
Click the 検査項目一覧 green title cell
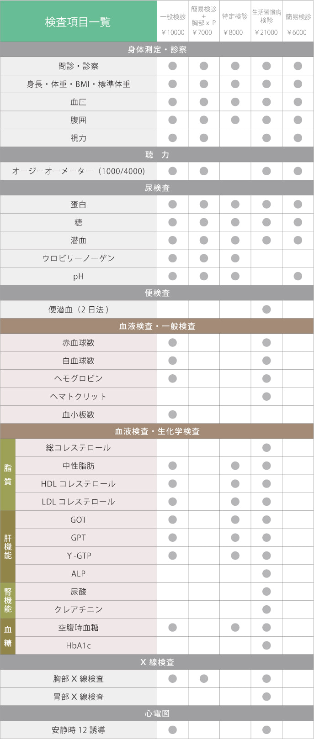[x=79, y=21]
